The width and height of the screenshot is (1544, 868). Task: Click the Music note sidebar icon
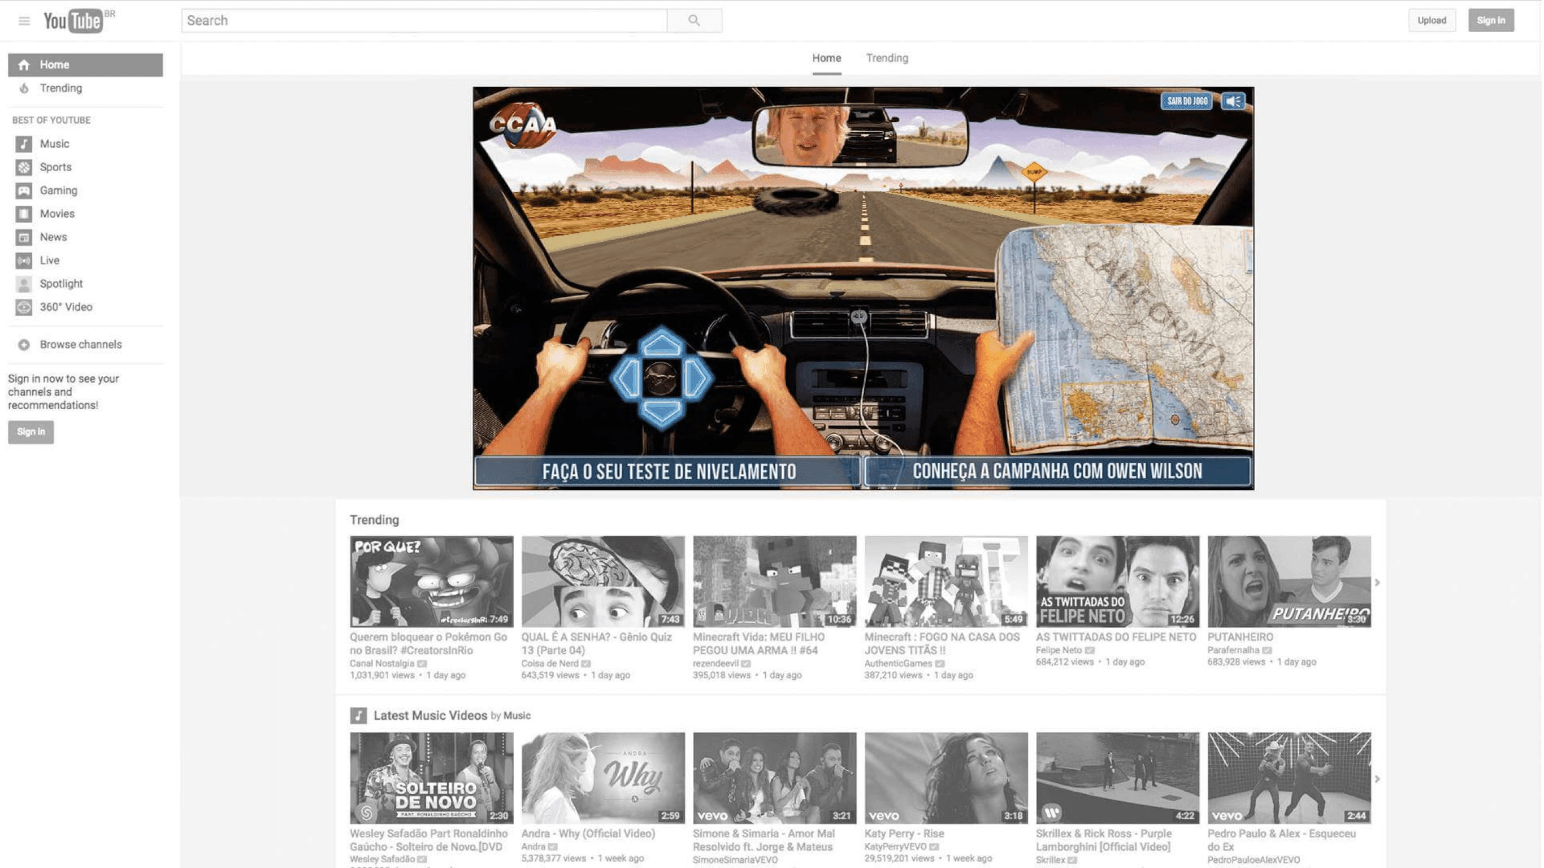tap(23, 144)
